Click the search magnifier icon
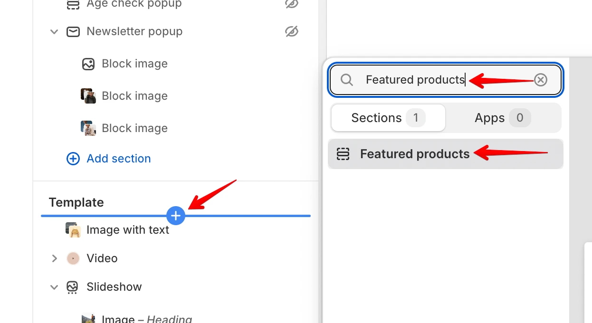Screen dimensions: 592x323 [x=347, y=80]
